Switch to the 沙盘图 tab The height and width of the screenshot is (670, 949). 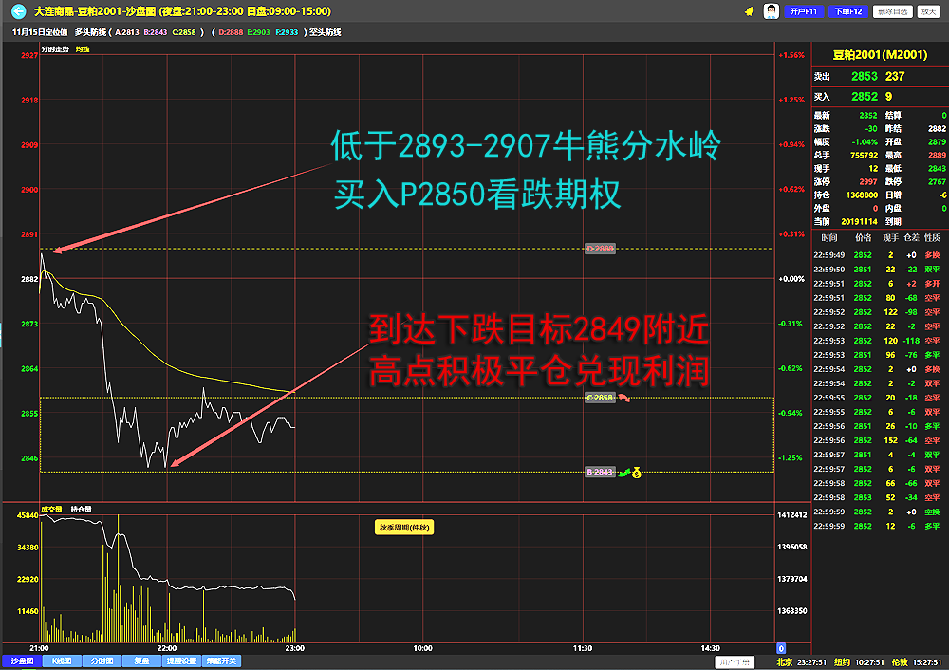point(21,661)
